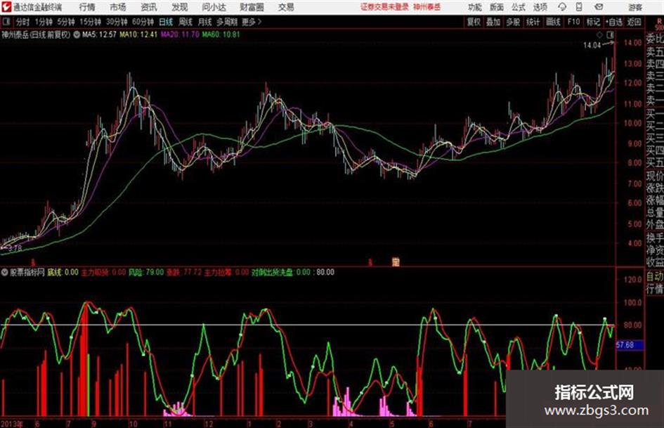Select the 日线 daily period tab
664x428 pixels.
(x=166, y=22)
